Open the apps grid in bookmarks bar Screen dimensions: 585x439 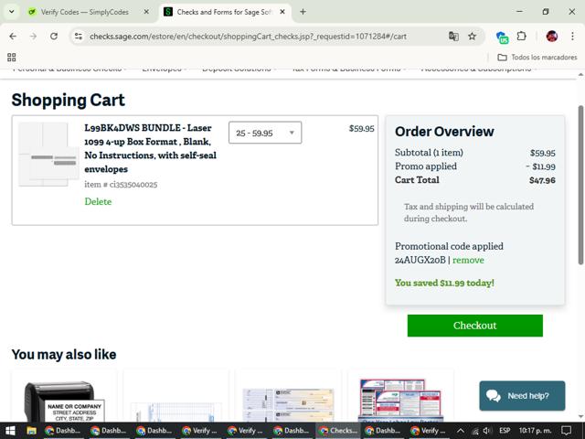12,57
